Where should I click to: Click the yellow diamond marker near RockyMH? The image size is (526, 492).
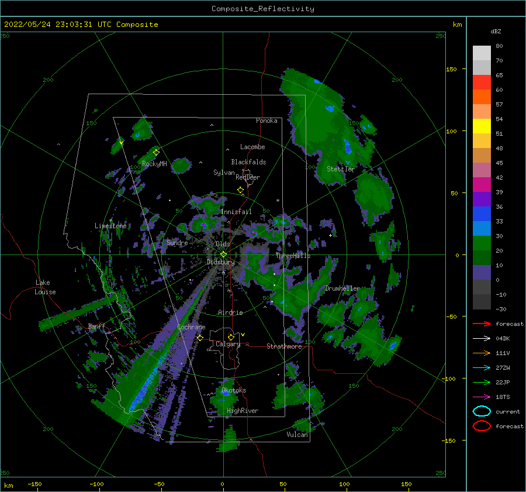point(156,153)
